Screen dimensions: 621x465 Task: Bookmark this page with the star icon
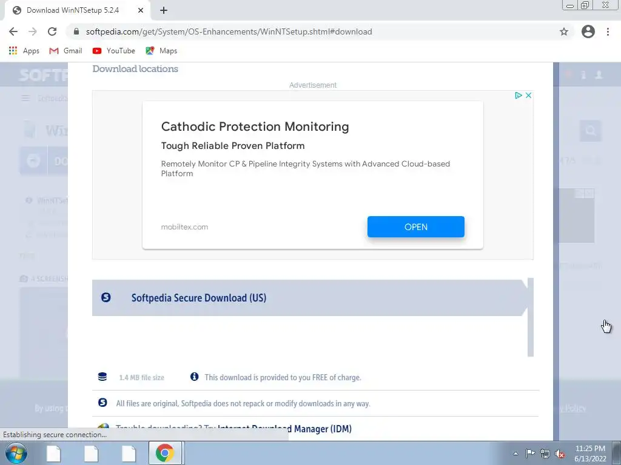pos(564,31)
